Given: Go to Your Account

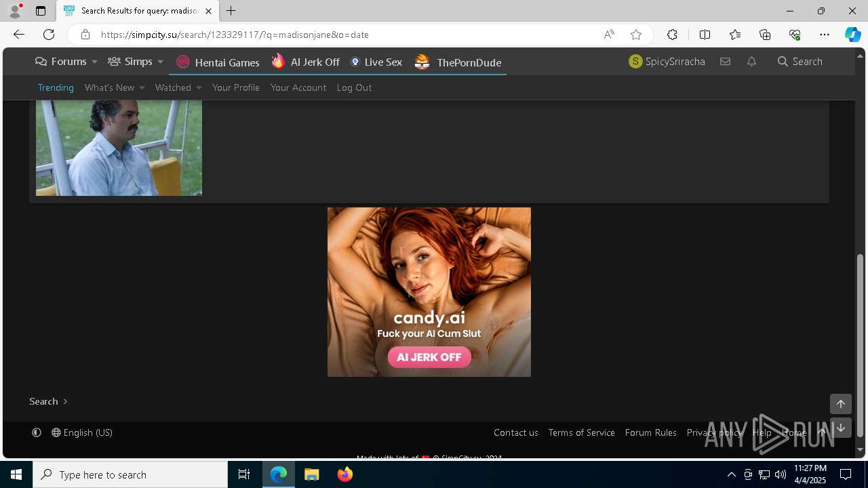Looking at the screenshot, I should 298,87.
